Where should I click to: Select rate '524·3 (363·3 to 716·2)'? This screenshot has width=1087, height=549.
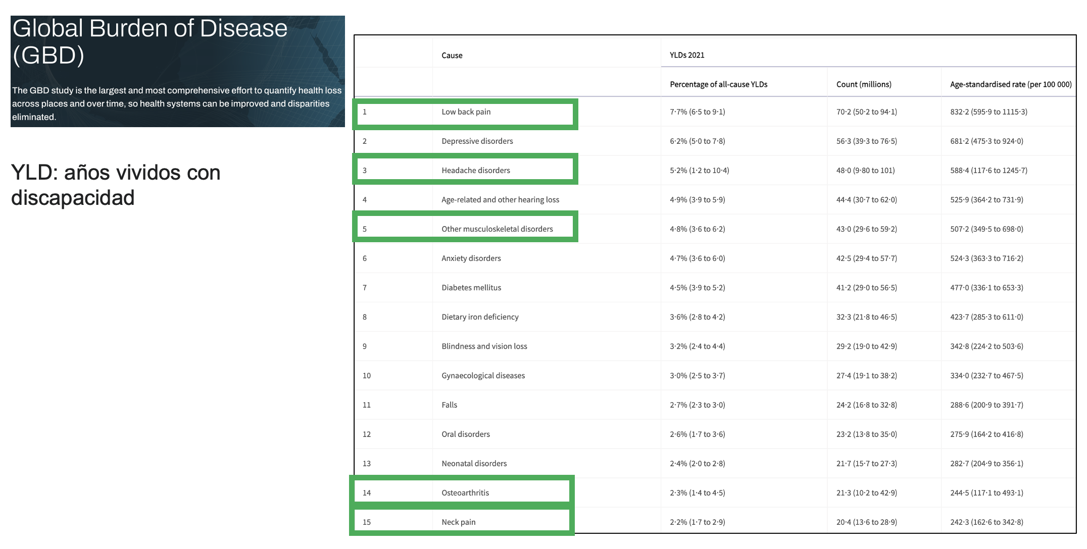click(x=986, y=258)
